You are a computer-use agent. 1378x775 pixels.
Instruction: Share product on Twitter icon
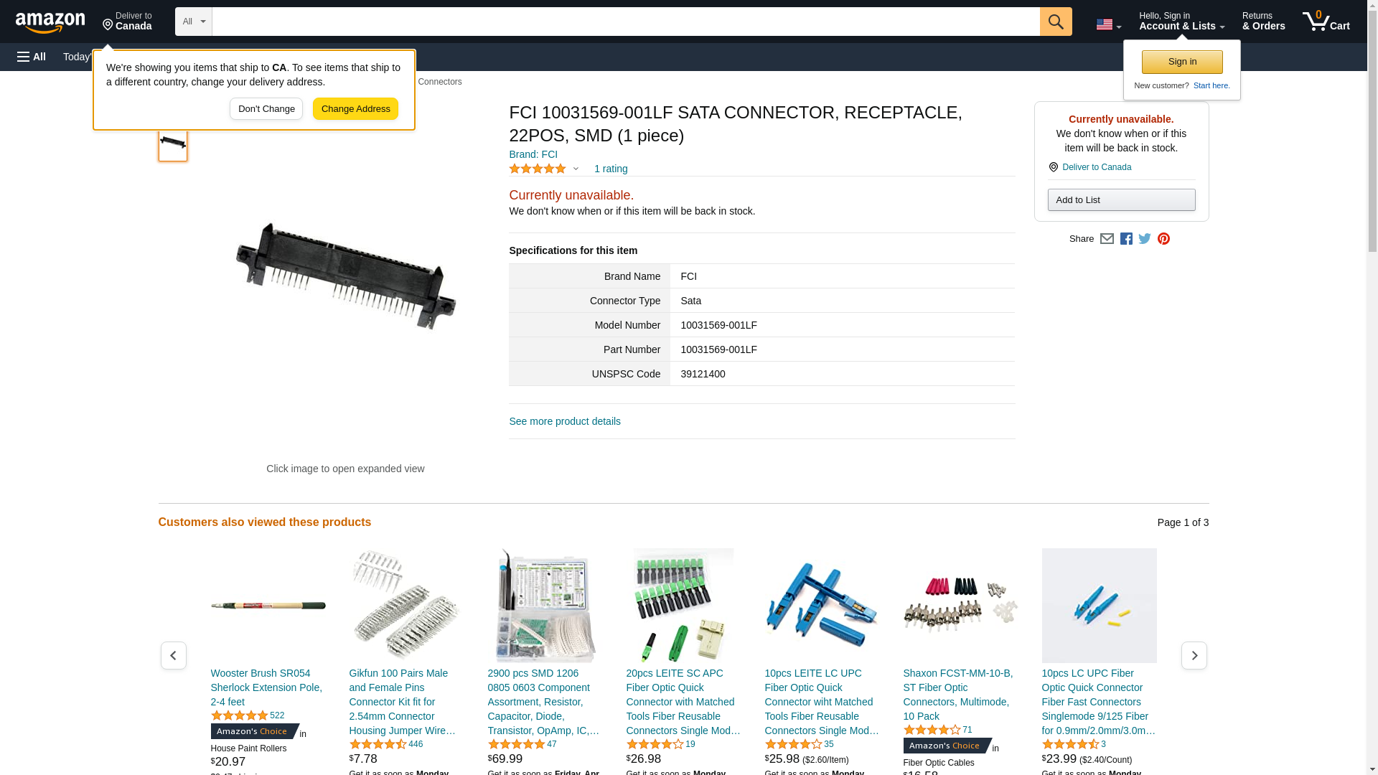[x=1145, y=239]
